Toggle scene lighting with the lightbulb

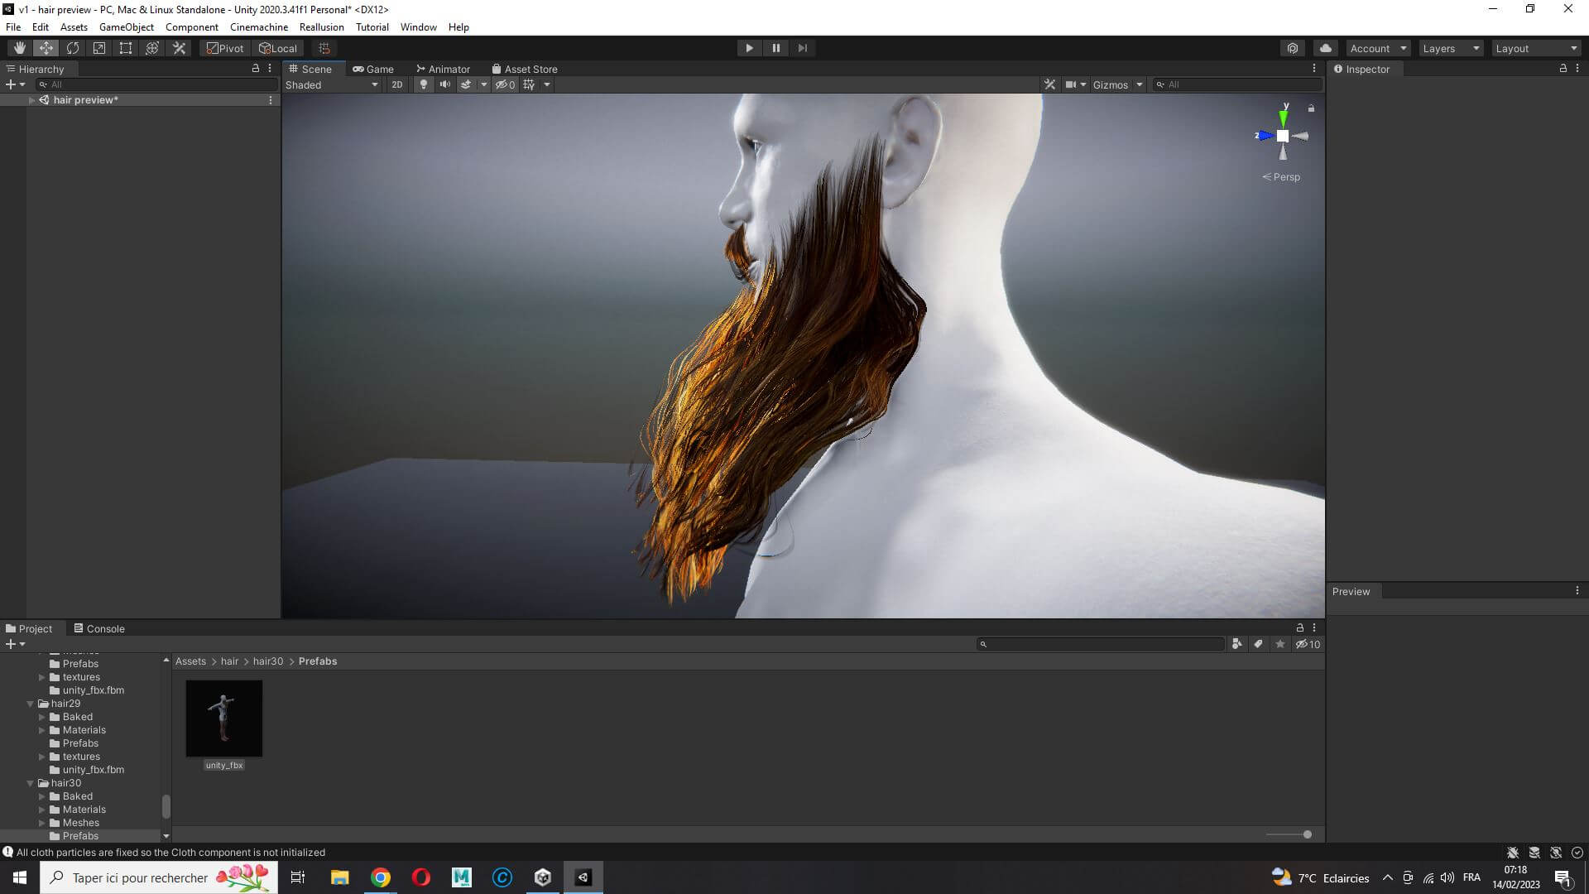pyautogui.click(x=424, y=84)
